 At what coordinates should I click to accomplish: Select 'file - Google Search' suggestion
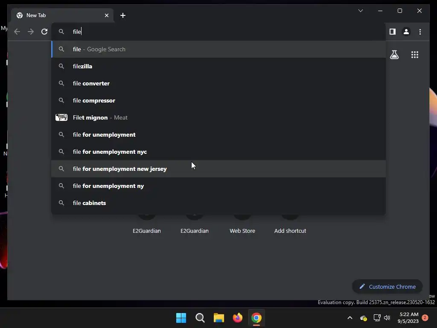click(x=219, y=49)
